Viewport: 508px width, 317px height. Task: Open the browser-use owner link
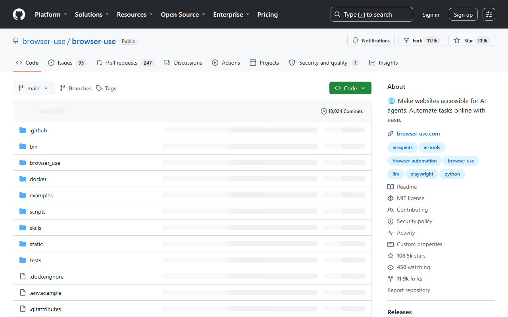[44, 41]
